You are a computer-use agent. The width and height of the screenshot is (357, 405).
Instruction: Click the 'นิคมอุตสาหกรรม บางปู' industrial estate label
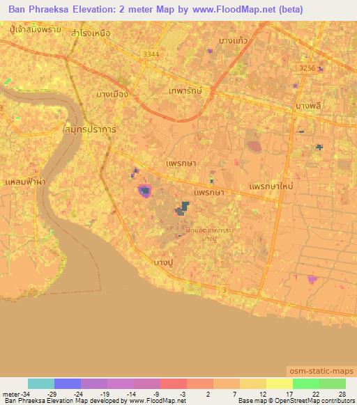(209, 234)
